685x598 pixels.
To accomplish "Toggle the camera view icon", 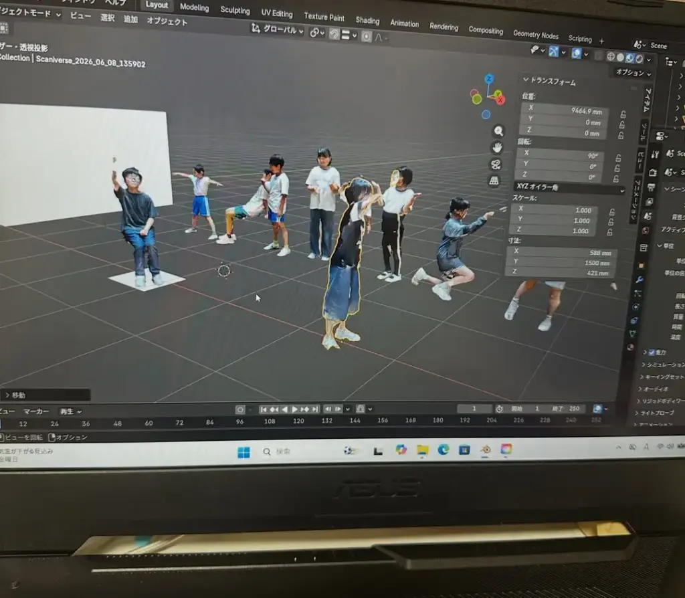I will [496, 165].
